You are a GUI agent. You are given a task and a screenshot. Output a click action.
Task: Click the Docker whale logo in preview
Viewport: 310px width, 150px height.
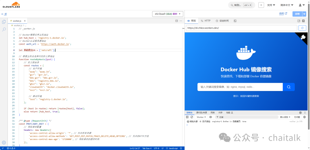click(246, 53)
